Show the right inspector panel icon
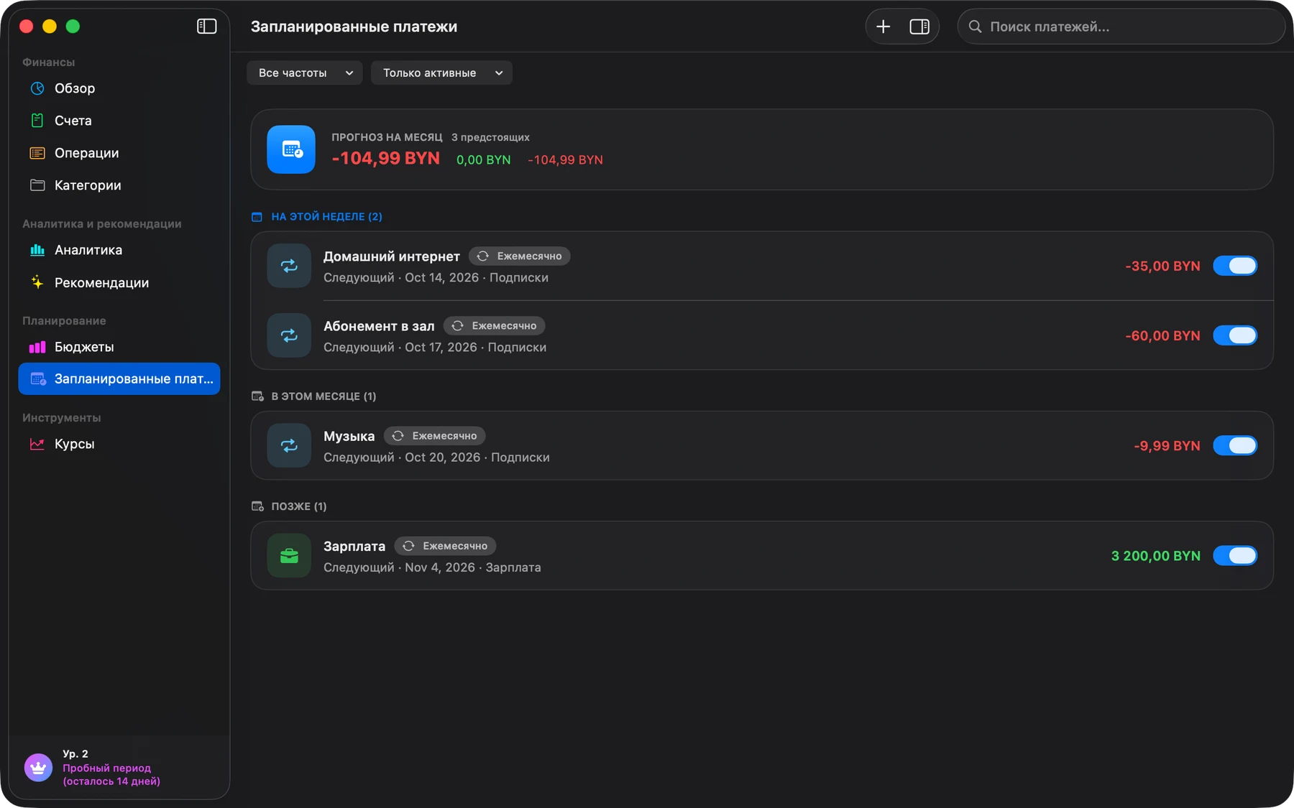The image size is (1294, 808). pyautogui.click(x=919, y=27)
